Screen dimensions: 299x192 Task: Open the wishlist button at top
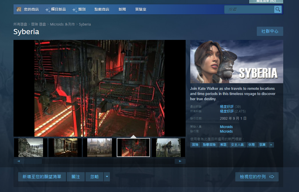(x=266, y=1)
